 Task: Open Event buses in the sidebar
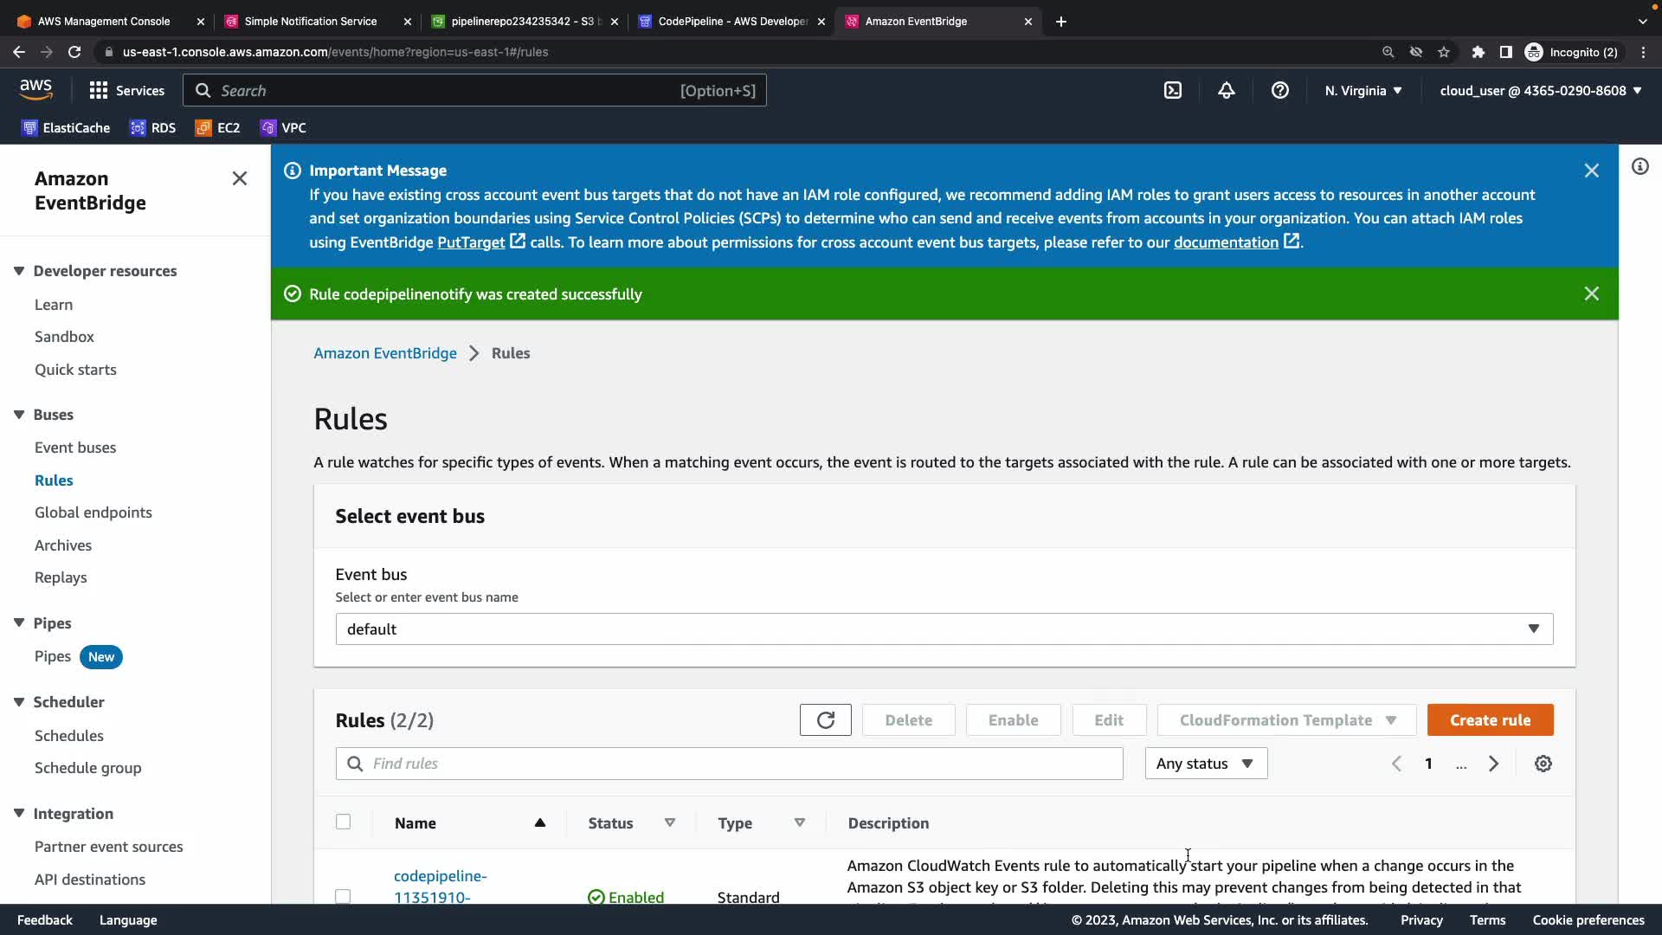click(75, 448)
